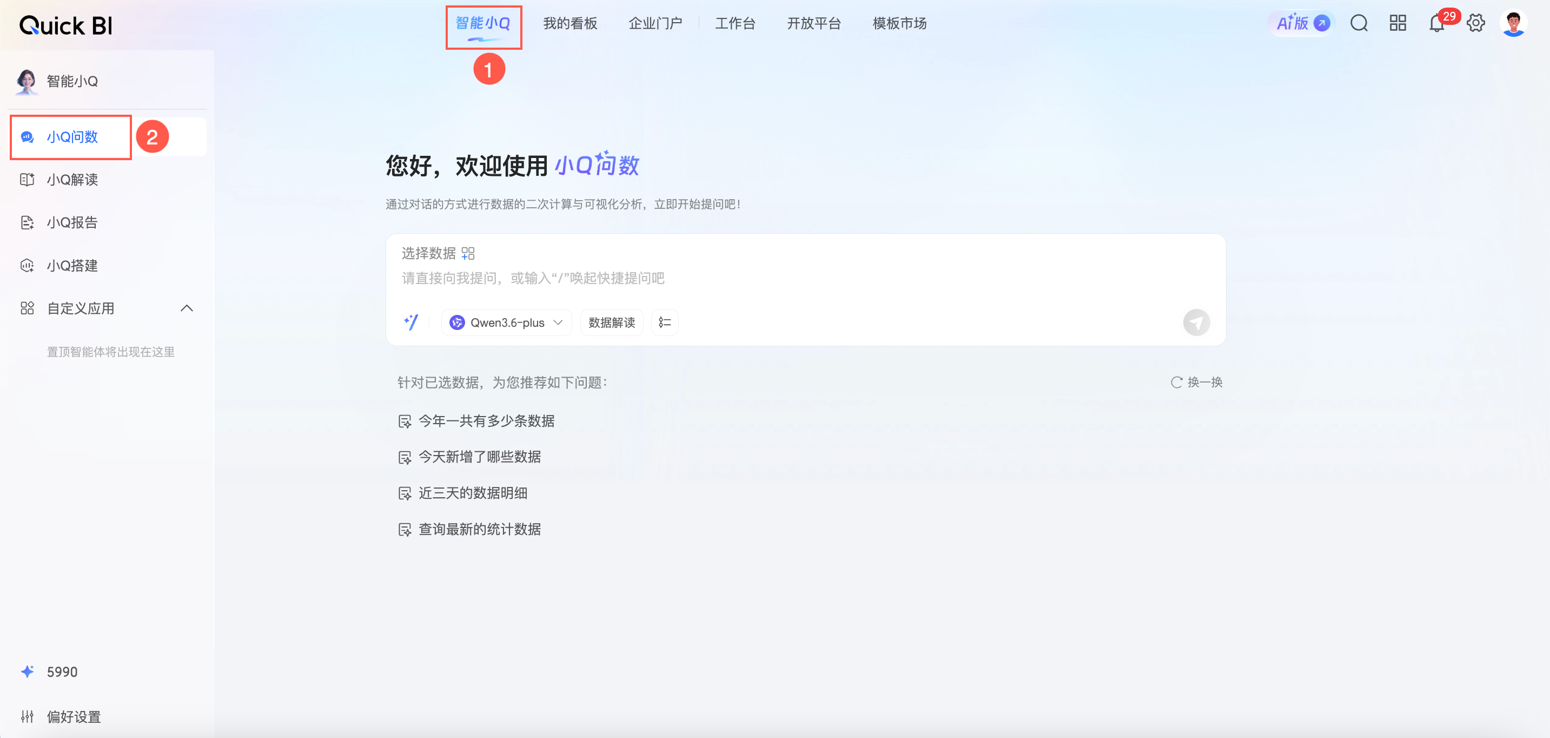Open 模板市场 tab
1550x738 pixels.
click(x=899, y=23)
